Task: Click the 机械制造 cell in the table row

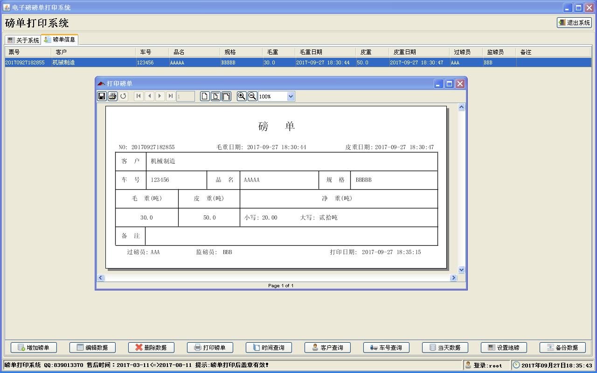Action: (93, 62)
